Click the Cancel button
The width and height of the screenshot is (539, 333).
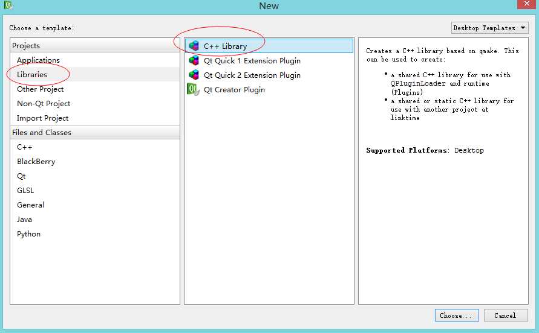[x=506, y=315]
